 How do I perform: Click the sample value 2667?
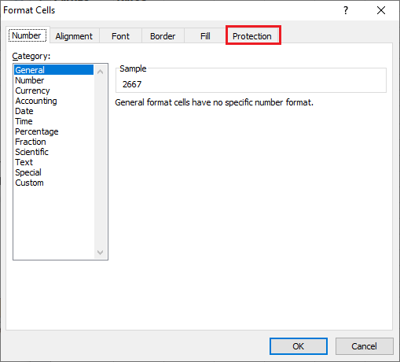[132, 84]
